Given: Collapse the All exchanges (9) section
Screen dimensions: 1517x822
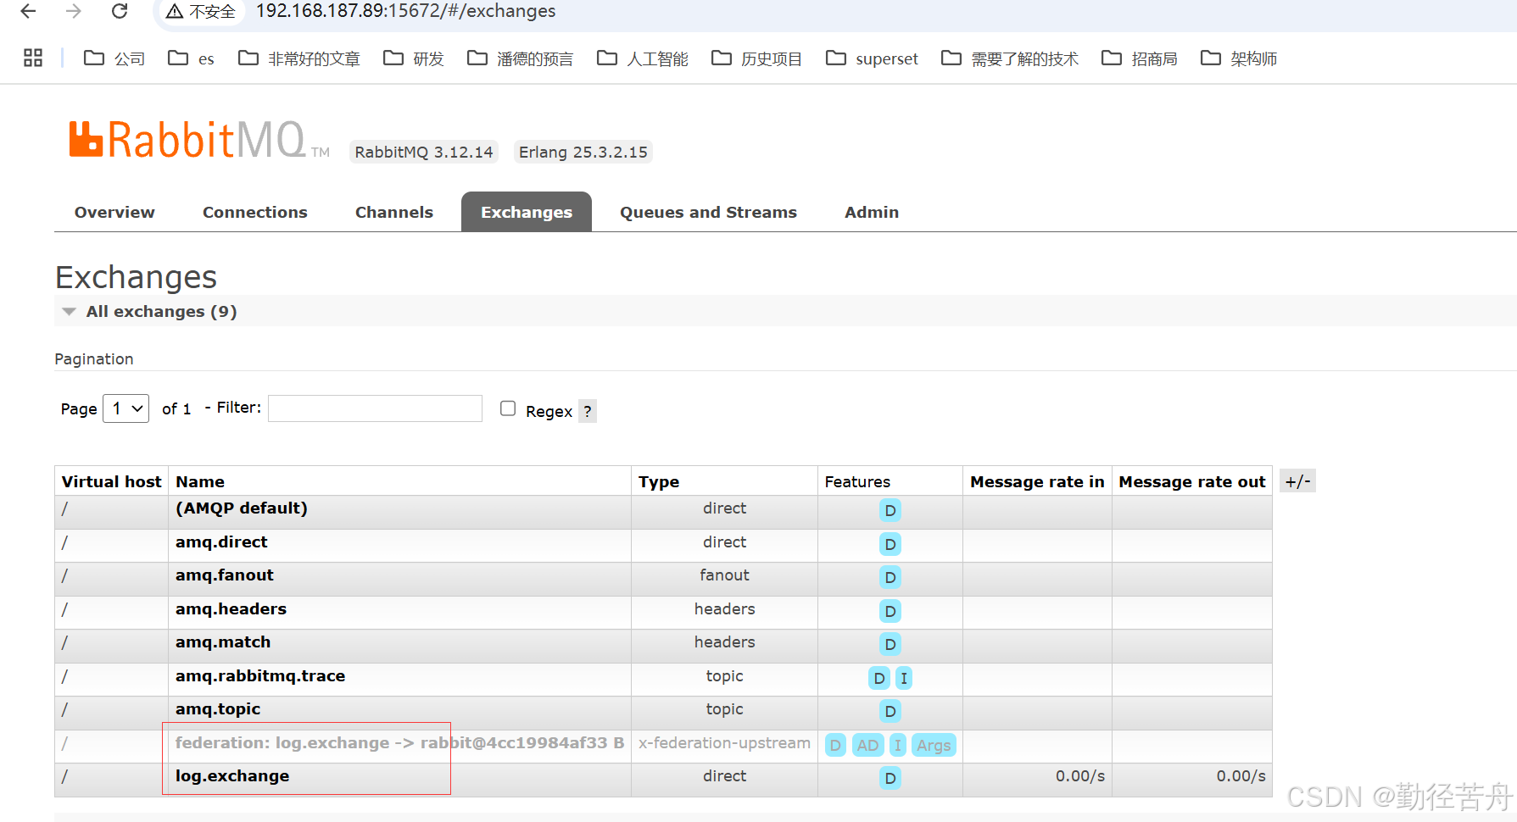Looking at the screenshot, I should click(69, 311).
